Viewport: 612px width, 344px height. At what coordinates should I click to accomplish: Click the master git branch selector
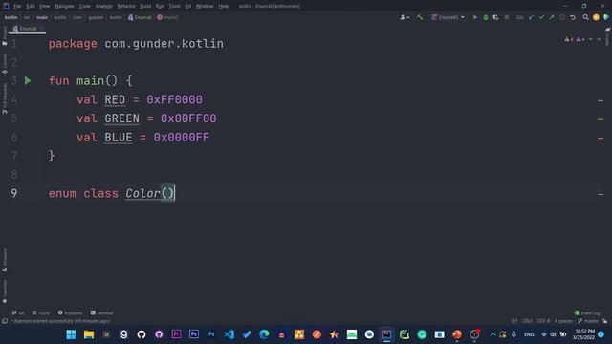coord(588,321)
